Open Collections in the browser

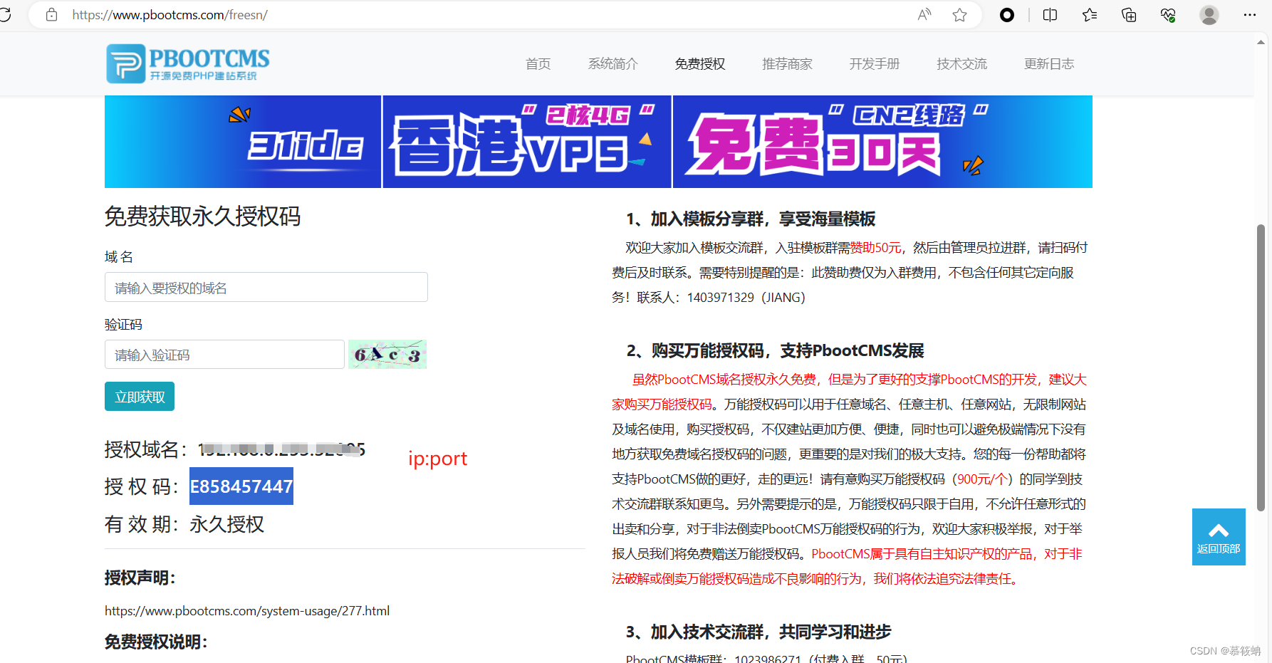[1128, 14]
